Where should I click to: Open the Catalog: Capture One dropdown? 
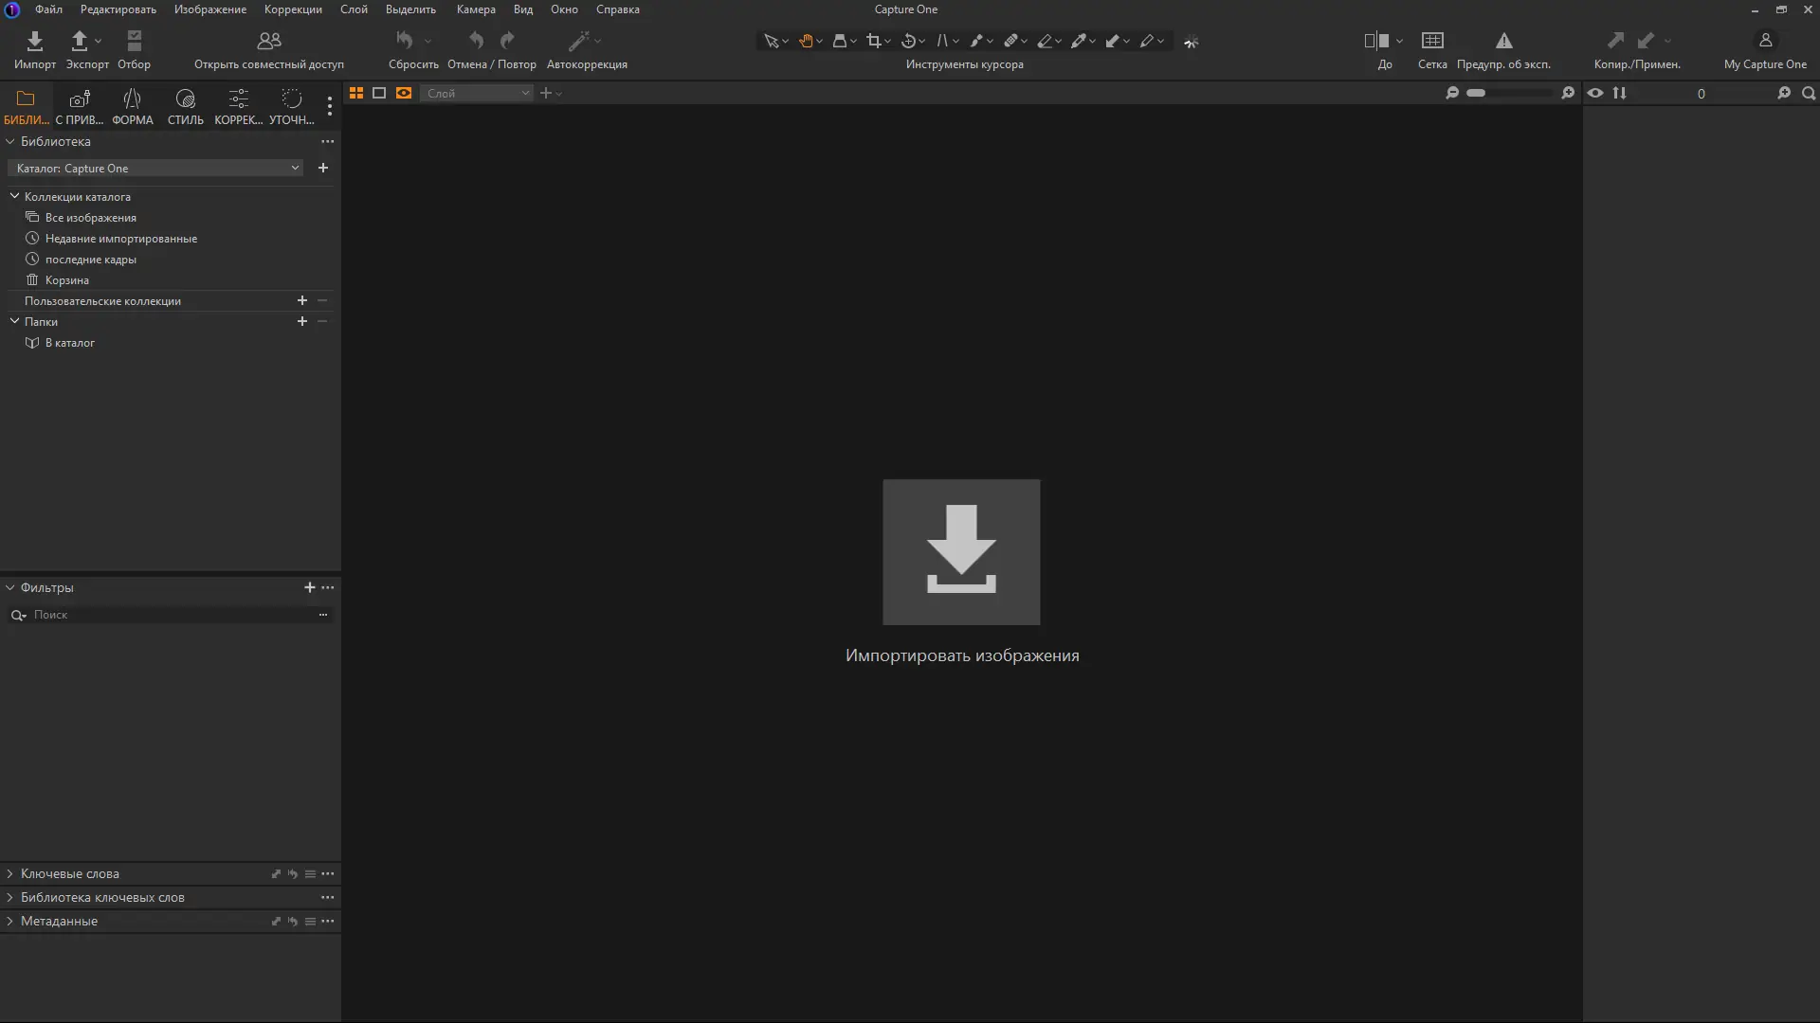tap(156, 169)
